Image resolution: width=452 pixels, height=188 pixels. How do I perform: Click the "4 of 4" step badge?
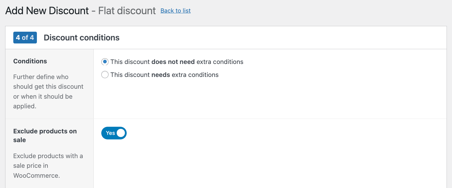tap(25, 37)
